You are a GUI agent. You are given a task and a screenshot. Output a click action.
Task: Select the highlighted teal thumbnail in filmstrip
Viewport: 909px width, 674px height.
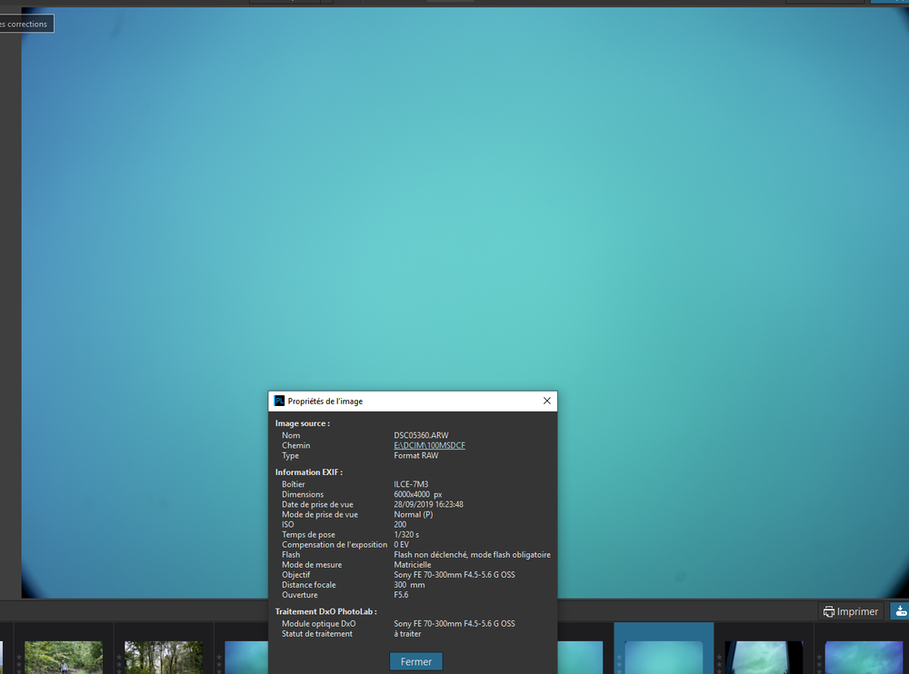click(x=664, y=657)
